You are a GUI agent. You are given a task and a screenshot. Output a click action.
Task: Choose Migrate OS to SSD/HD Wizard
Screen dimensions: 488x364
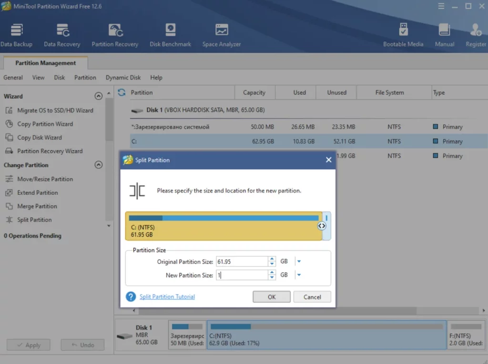pos(55,110)
